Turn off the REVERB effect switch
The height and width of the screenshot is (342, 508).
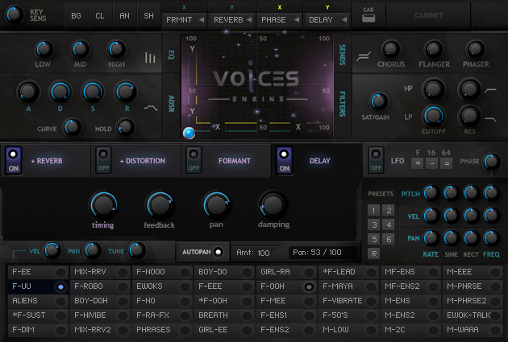tap(14, 161)
